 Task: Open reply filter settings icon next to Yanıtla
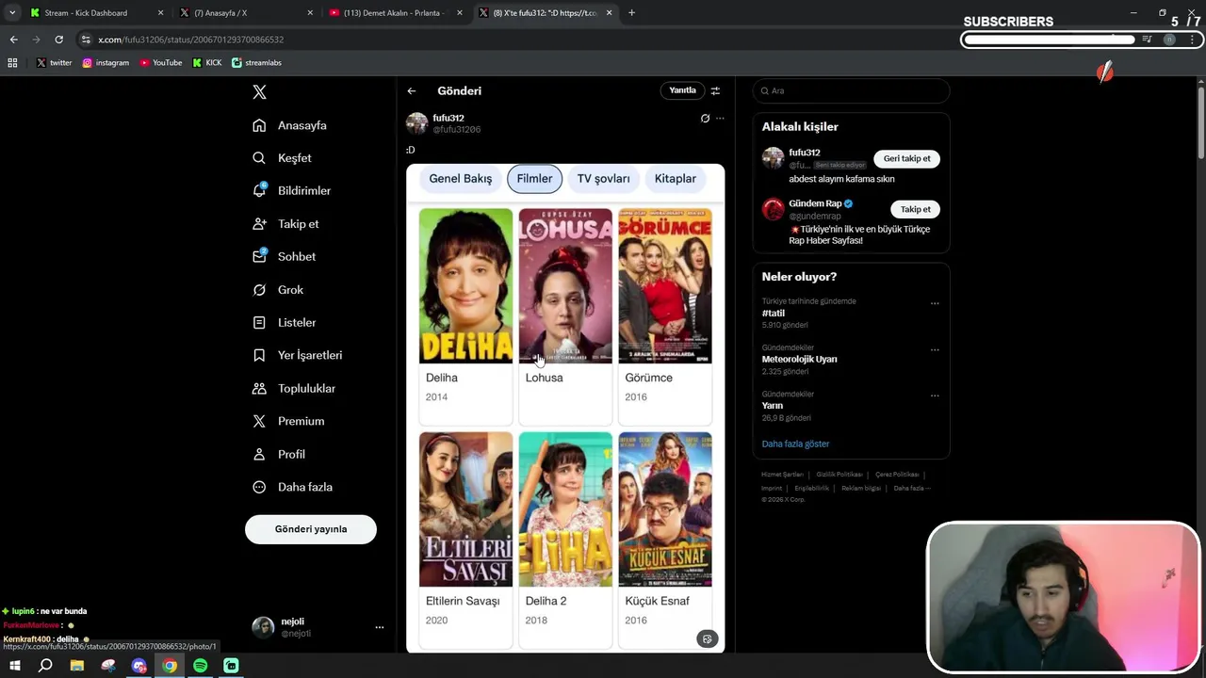pyautogui.click(x=715, y=91)
